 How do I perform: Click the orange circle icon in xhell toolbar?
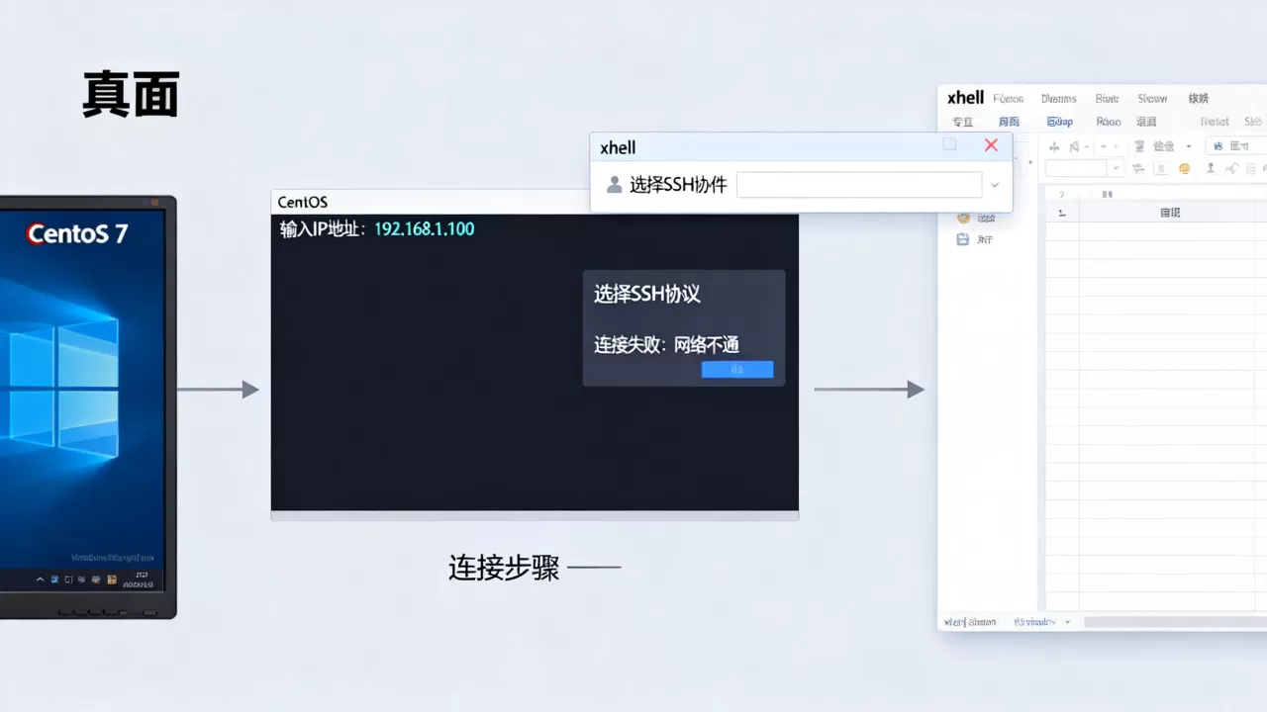[1184, 168]
